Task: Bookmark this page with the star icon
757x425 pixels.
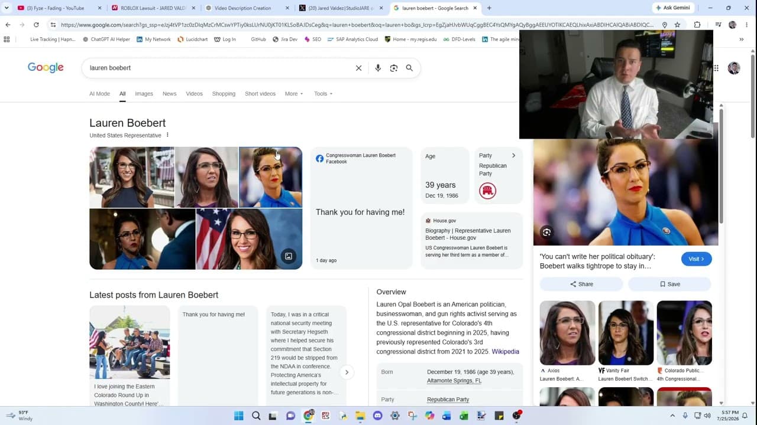Action: (677, 25)
